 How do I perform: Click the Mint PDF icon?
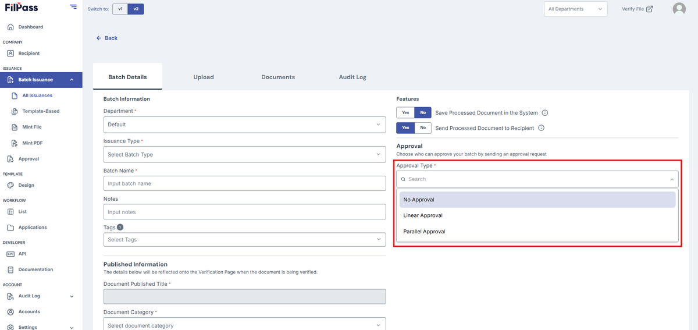[x=15, y=143]
